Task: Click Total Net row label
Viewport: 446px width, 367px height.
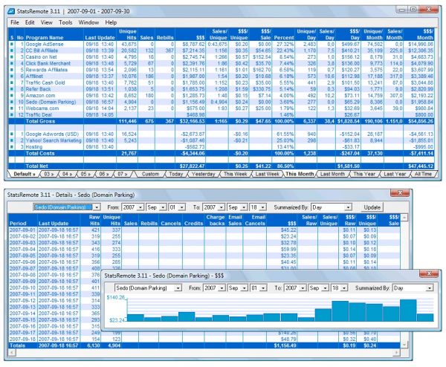Action: coord(36,166)
